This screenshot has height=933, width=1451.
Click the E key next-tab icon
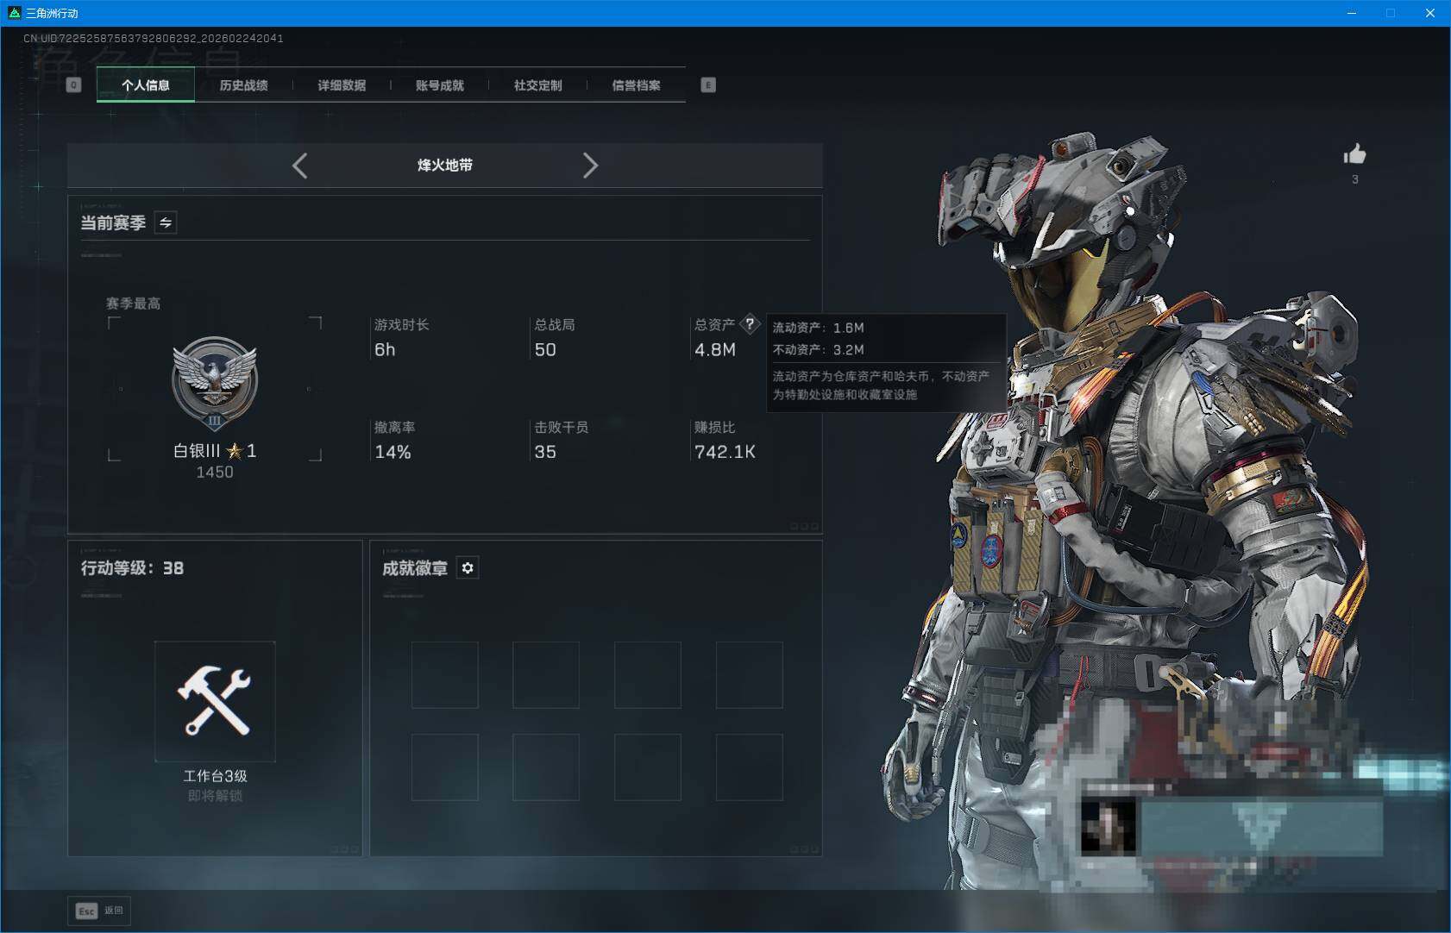tap(708, 85)
